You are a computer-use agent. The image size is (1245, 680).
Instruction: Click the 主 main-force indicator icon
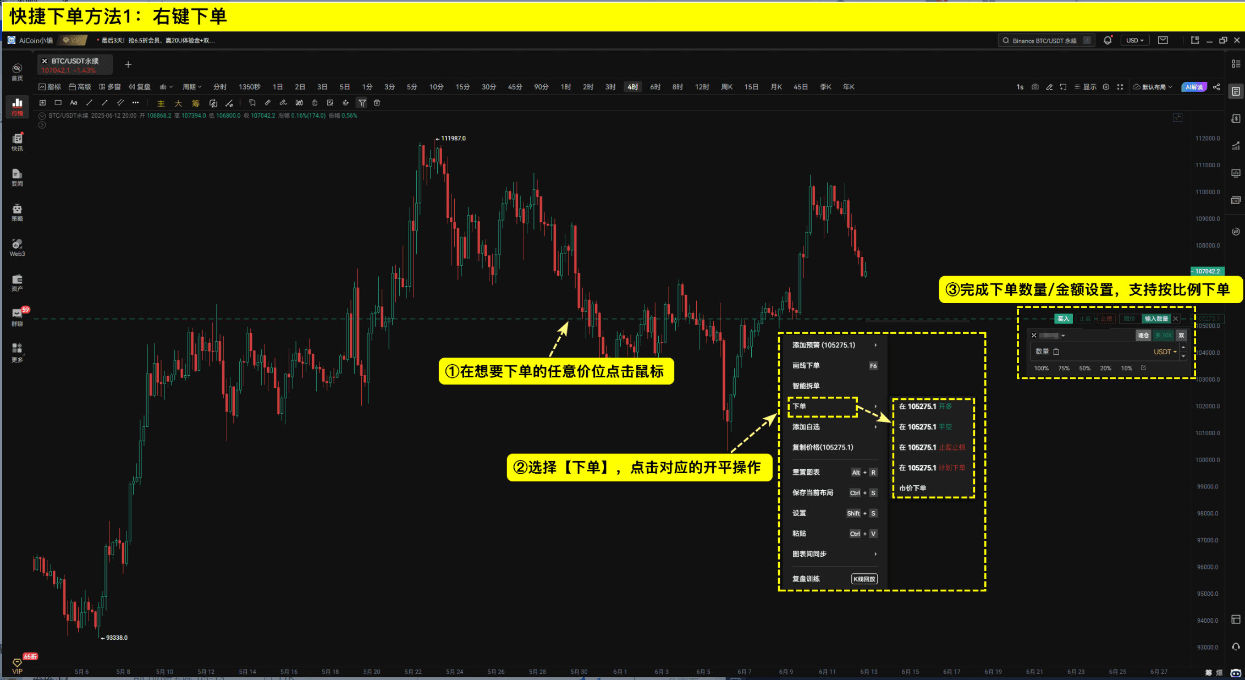[161, 103]
